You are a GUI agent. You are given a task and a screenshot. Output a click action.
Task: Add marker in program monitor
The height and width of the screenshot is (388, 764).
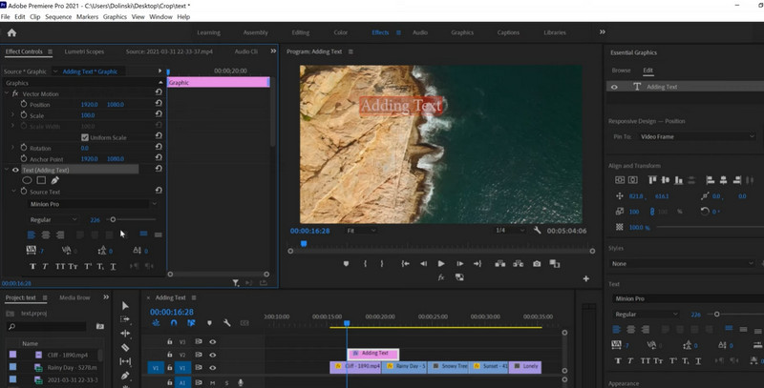click(x=346, y=263)
